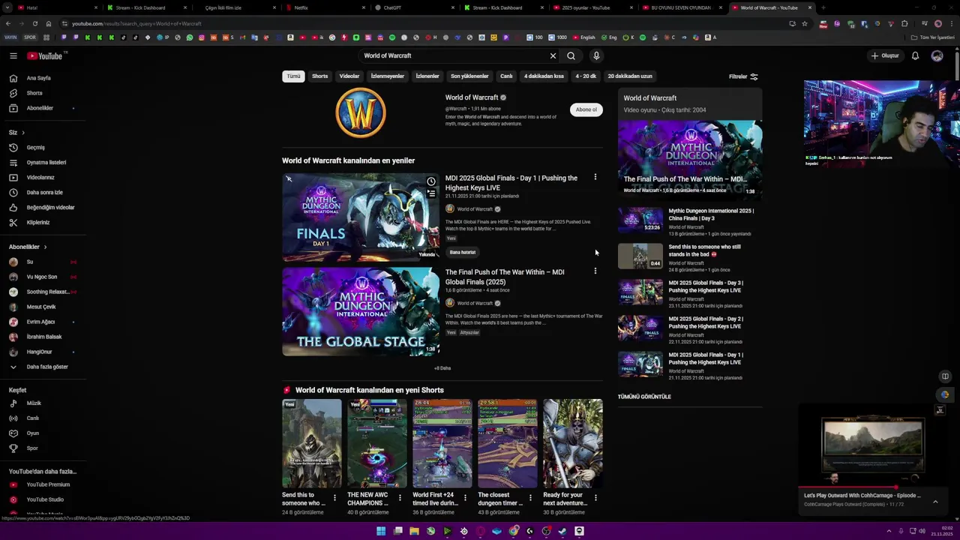Expand the Abonelikler section header chevron
960x540 pixels.
[45, 247]
